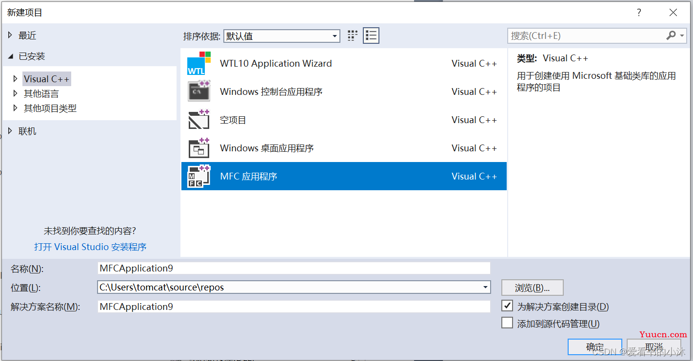The image size is (693, 361).
Task: Switch to medium icons list view
Action: pos(371,36)
